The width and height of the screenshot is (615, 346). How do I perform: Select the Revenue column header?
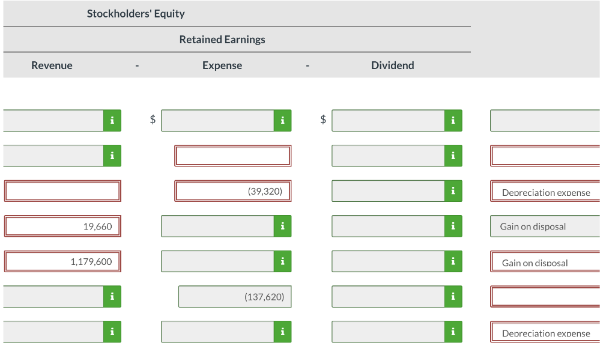coord(52,65)
